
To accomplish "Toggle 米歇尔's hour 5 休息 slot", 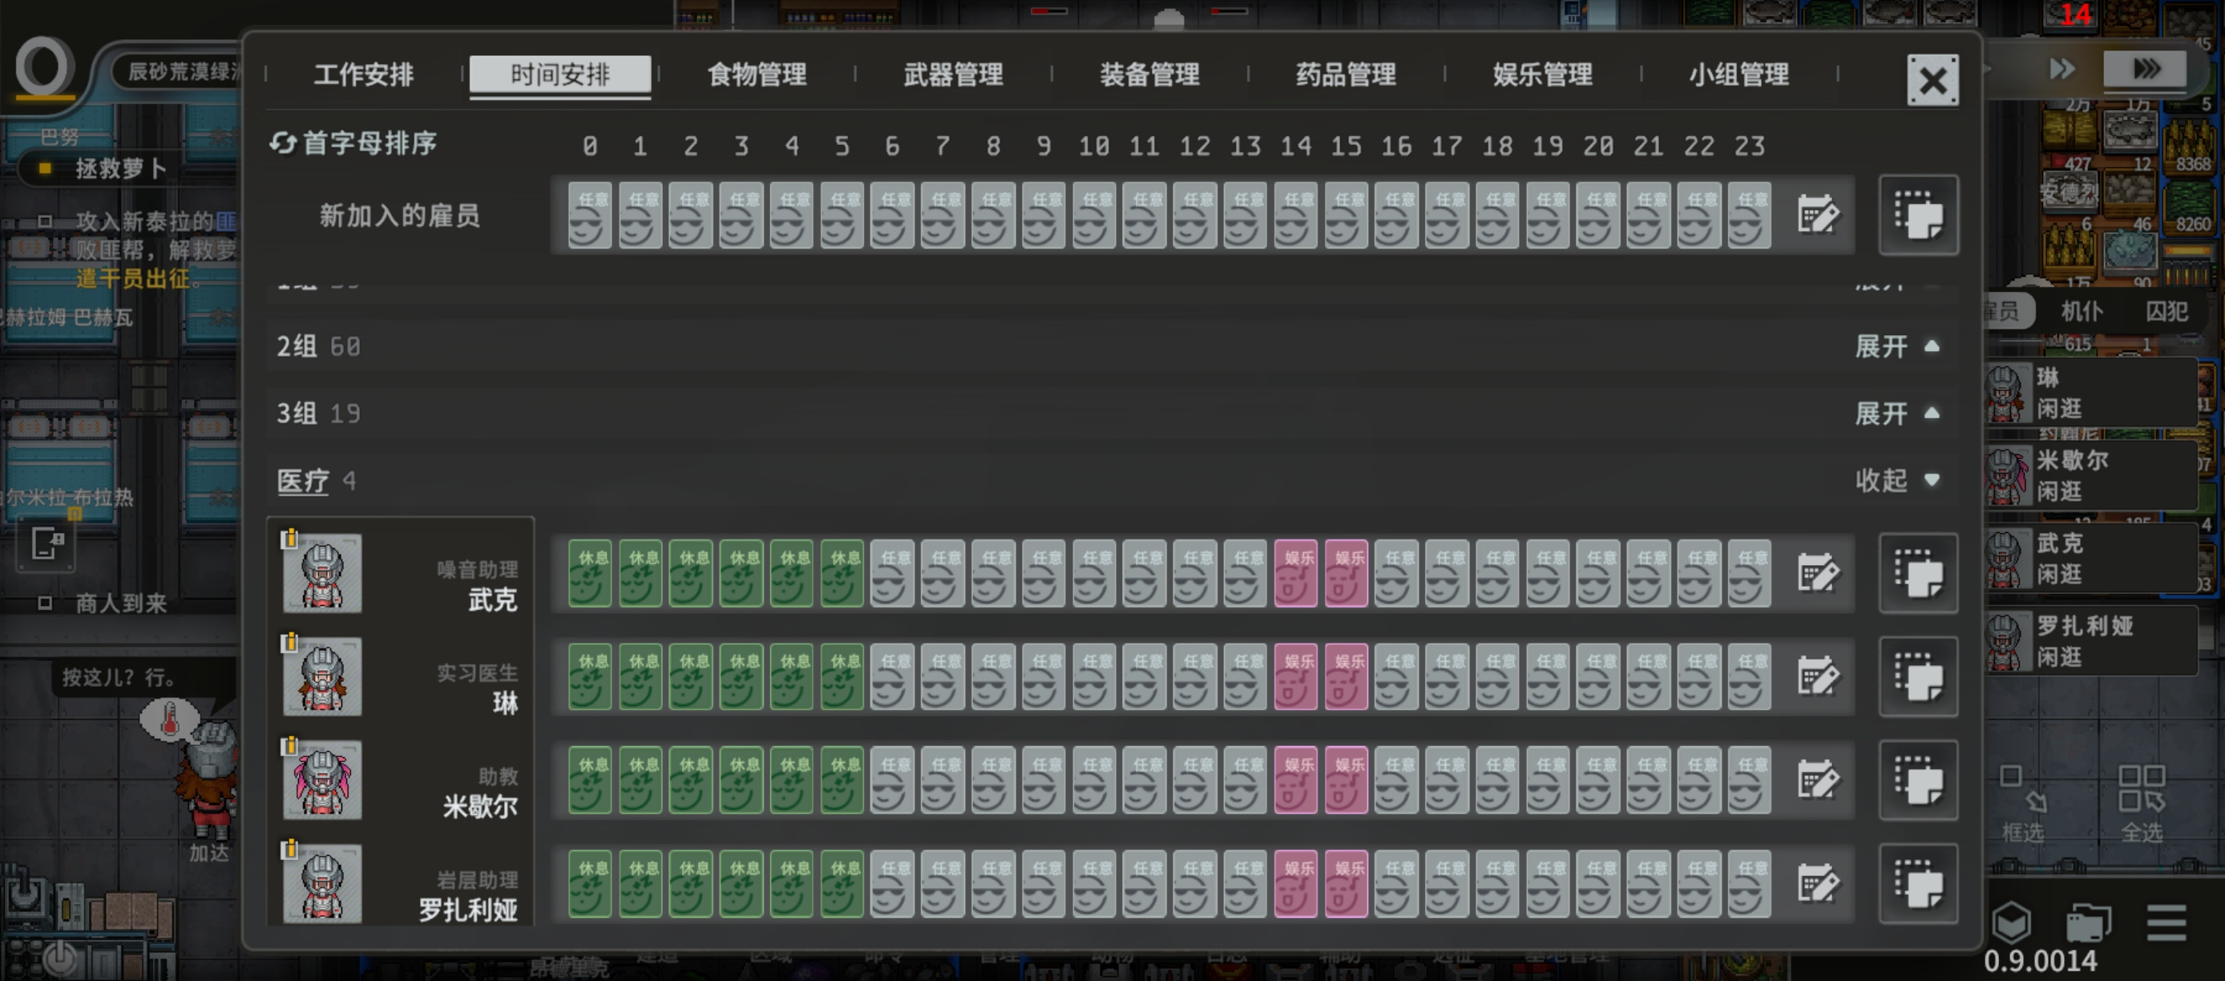I will 842,781.
